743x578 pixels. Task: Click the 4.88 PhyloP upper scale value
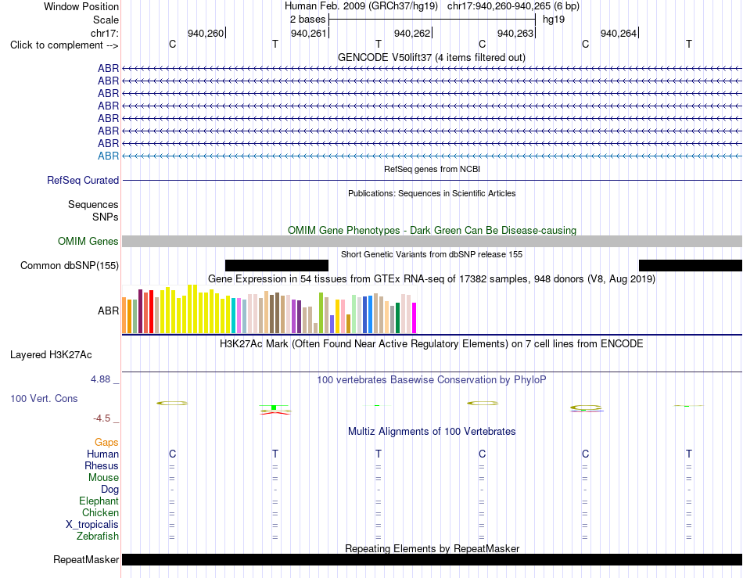(100, 379)
